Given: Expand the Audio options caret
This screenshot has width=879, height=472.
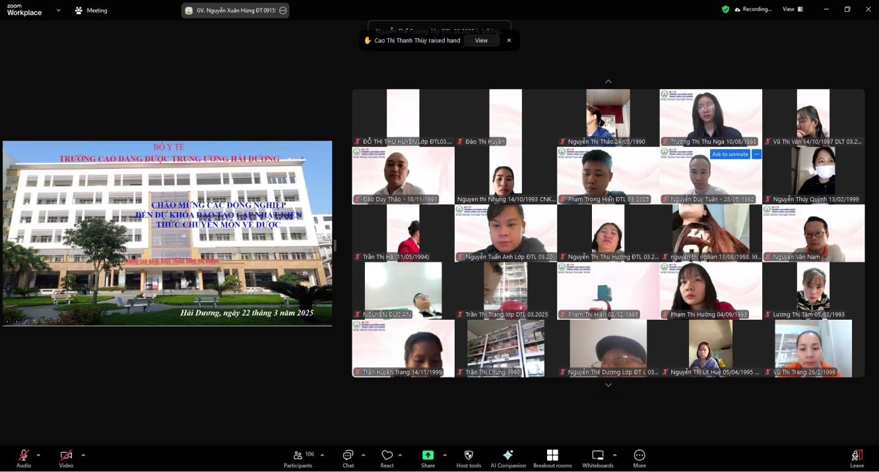Looking at the screenshot, I should 38,455.
